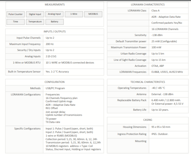Viewport: 191px width, 154px height.
Task: Click '25 mW (Configurable)' value
Action: [164, 41]
